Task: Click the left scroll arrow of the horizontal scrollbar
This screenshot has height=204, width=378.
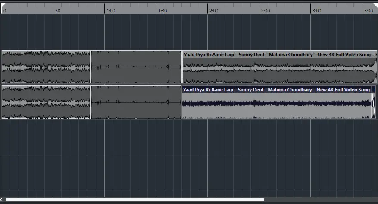Action: [1, 200]
